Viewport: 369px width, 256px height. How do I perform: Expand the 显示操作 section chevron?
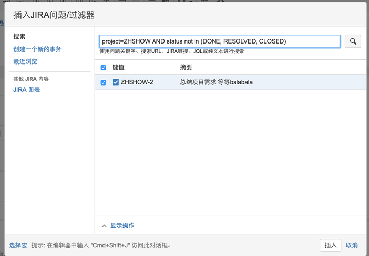[x=104, y=226]
